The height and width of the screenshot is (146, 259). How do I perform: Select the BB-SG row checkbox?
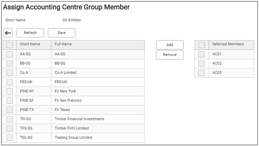click(10, 63)
